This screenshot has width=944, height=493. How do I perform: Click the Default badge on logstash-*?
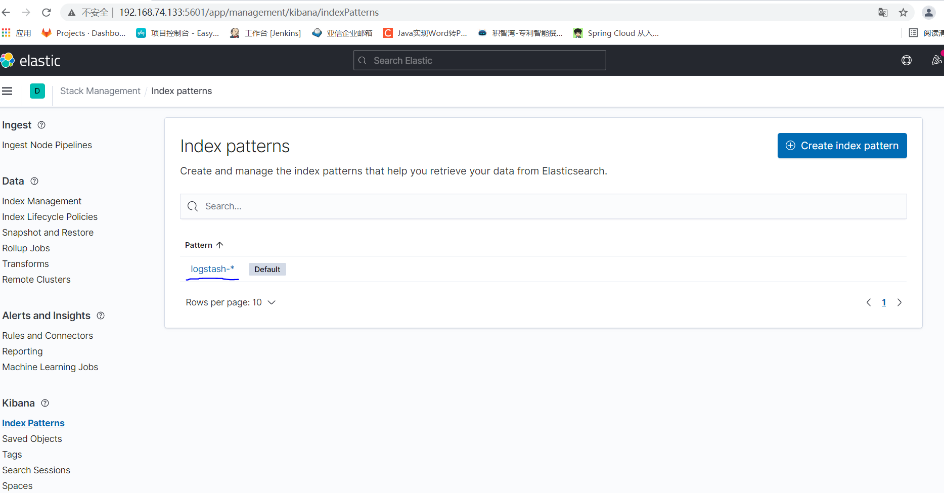coord(267,270)
